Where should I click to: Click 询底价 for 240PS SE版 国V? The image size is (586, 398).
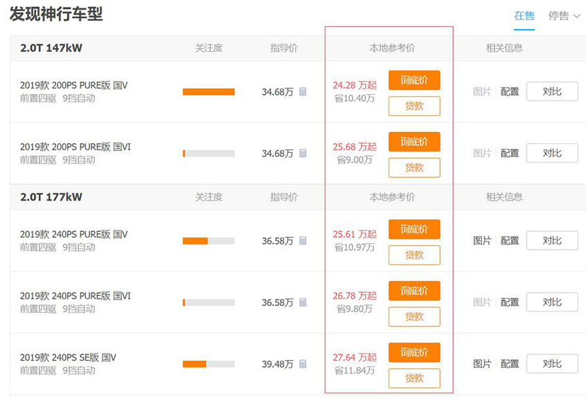(414, 352)
